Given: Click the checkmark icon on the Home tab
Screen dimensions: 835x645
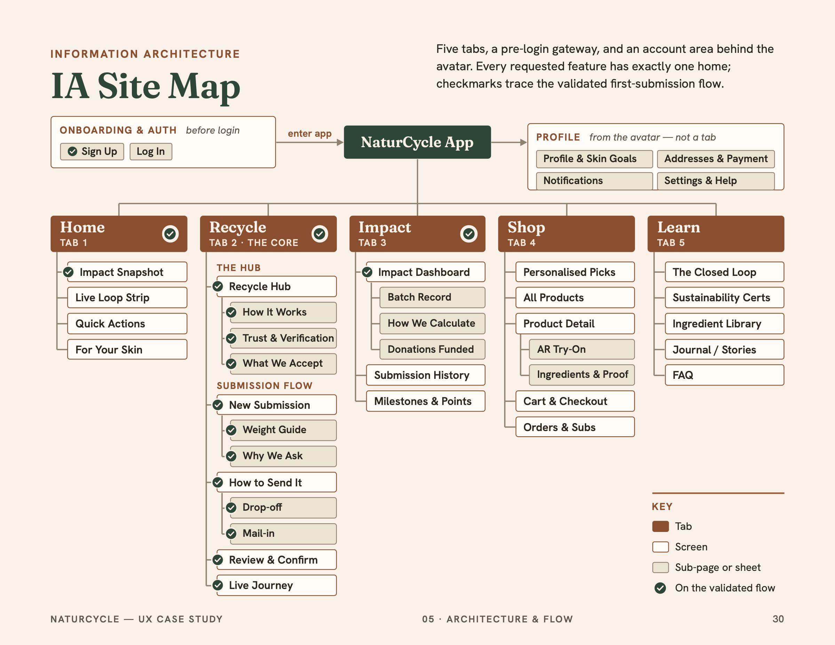Looking at the screenshot, I should (170, 233).
